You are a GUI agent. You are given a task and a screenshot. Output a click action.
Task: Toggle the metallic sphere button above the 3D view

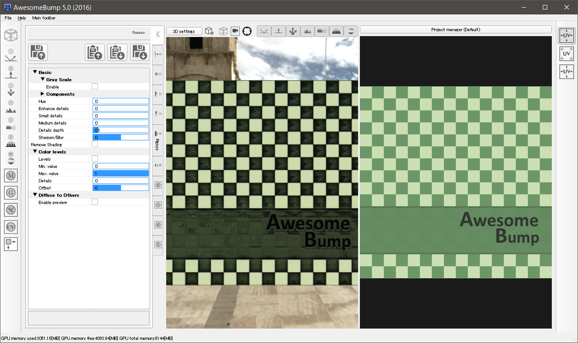[x=351, y=31]
